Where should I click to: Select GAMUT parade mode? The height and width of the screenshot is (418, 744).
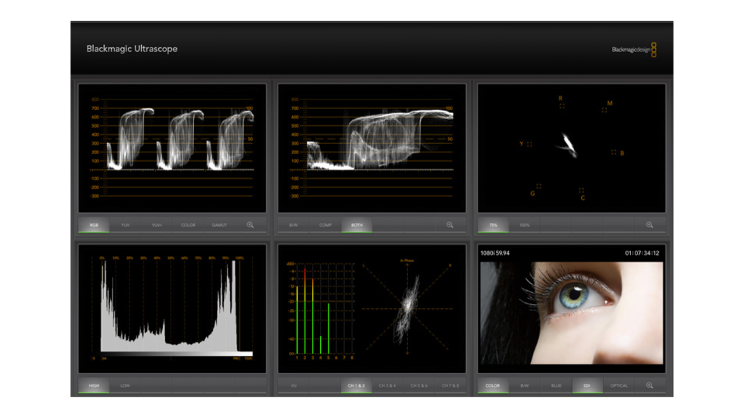[x=220, y=225]
